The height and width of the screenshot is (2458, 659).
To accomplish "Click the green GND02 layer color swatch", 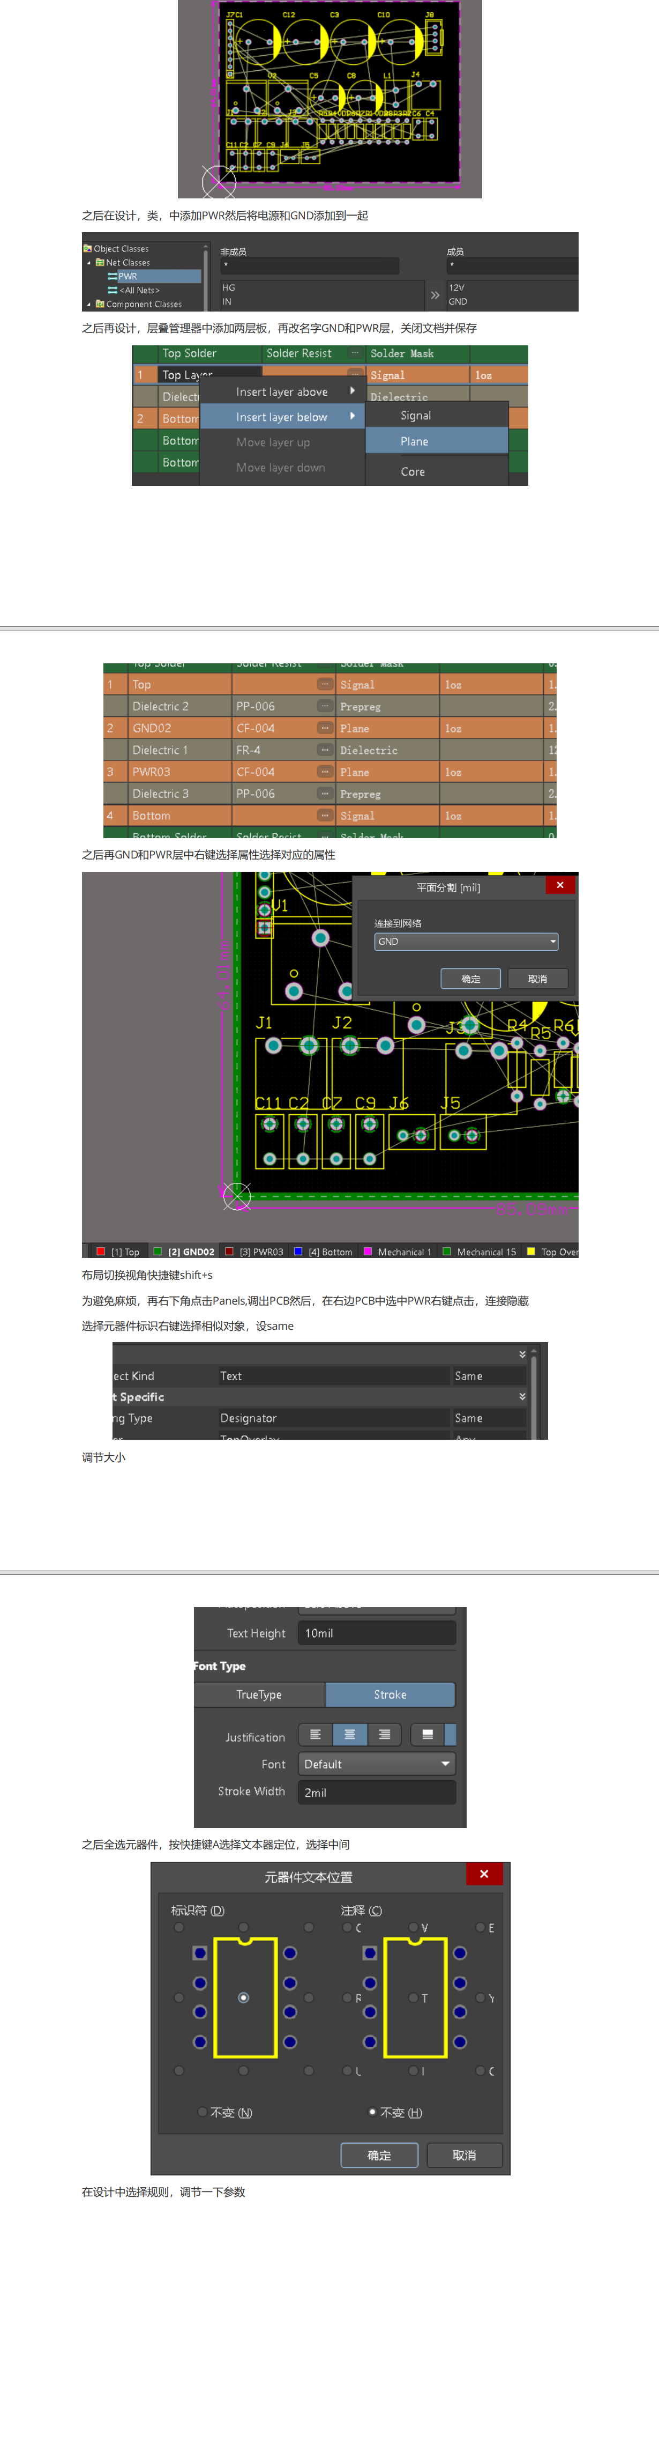I will point(158,1251).
